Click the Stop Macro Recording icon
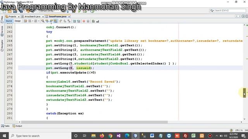248x139 pixels. pyautogui.click(x=88, y=21)
